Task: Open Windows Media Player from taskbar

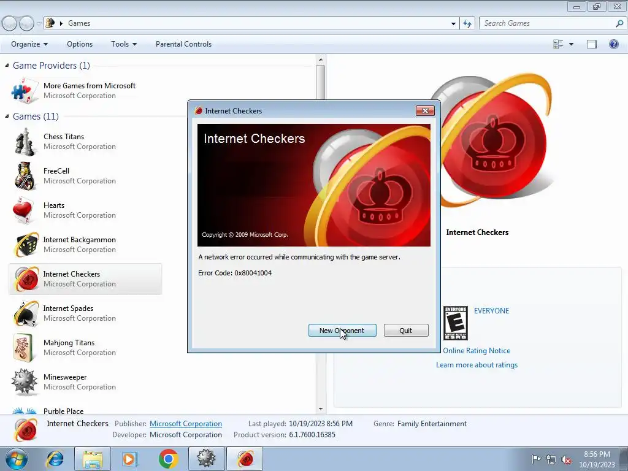Action: click(130, 459)
